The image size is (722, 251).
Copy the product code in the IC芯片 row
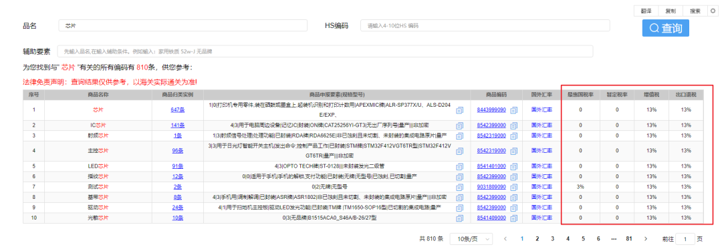(x=514, y=125)
